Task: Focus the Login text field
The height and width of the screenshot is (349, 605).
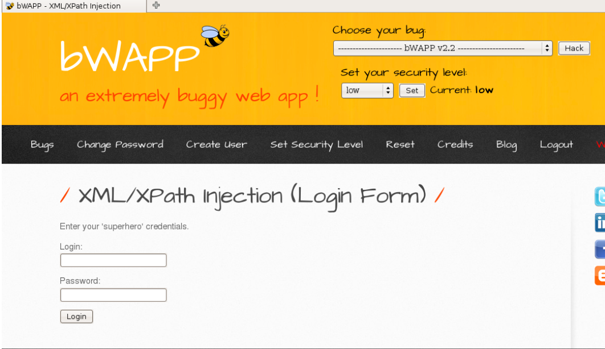Action: 113,260
